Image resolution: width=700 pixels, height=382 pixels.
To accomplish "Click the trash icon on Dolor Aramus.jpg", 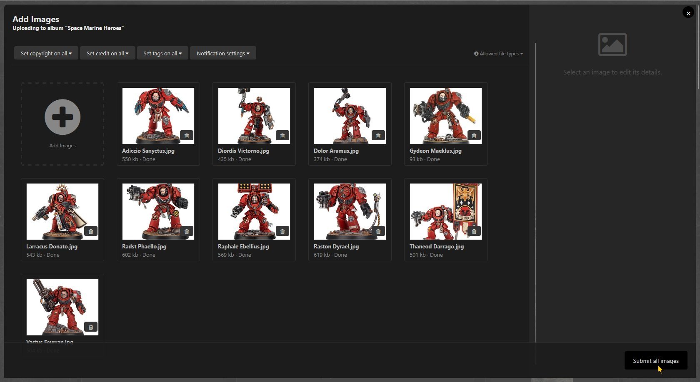I will tap(378, 136).
